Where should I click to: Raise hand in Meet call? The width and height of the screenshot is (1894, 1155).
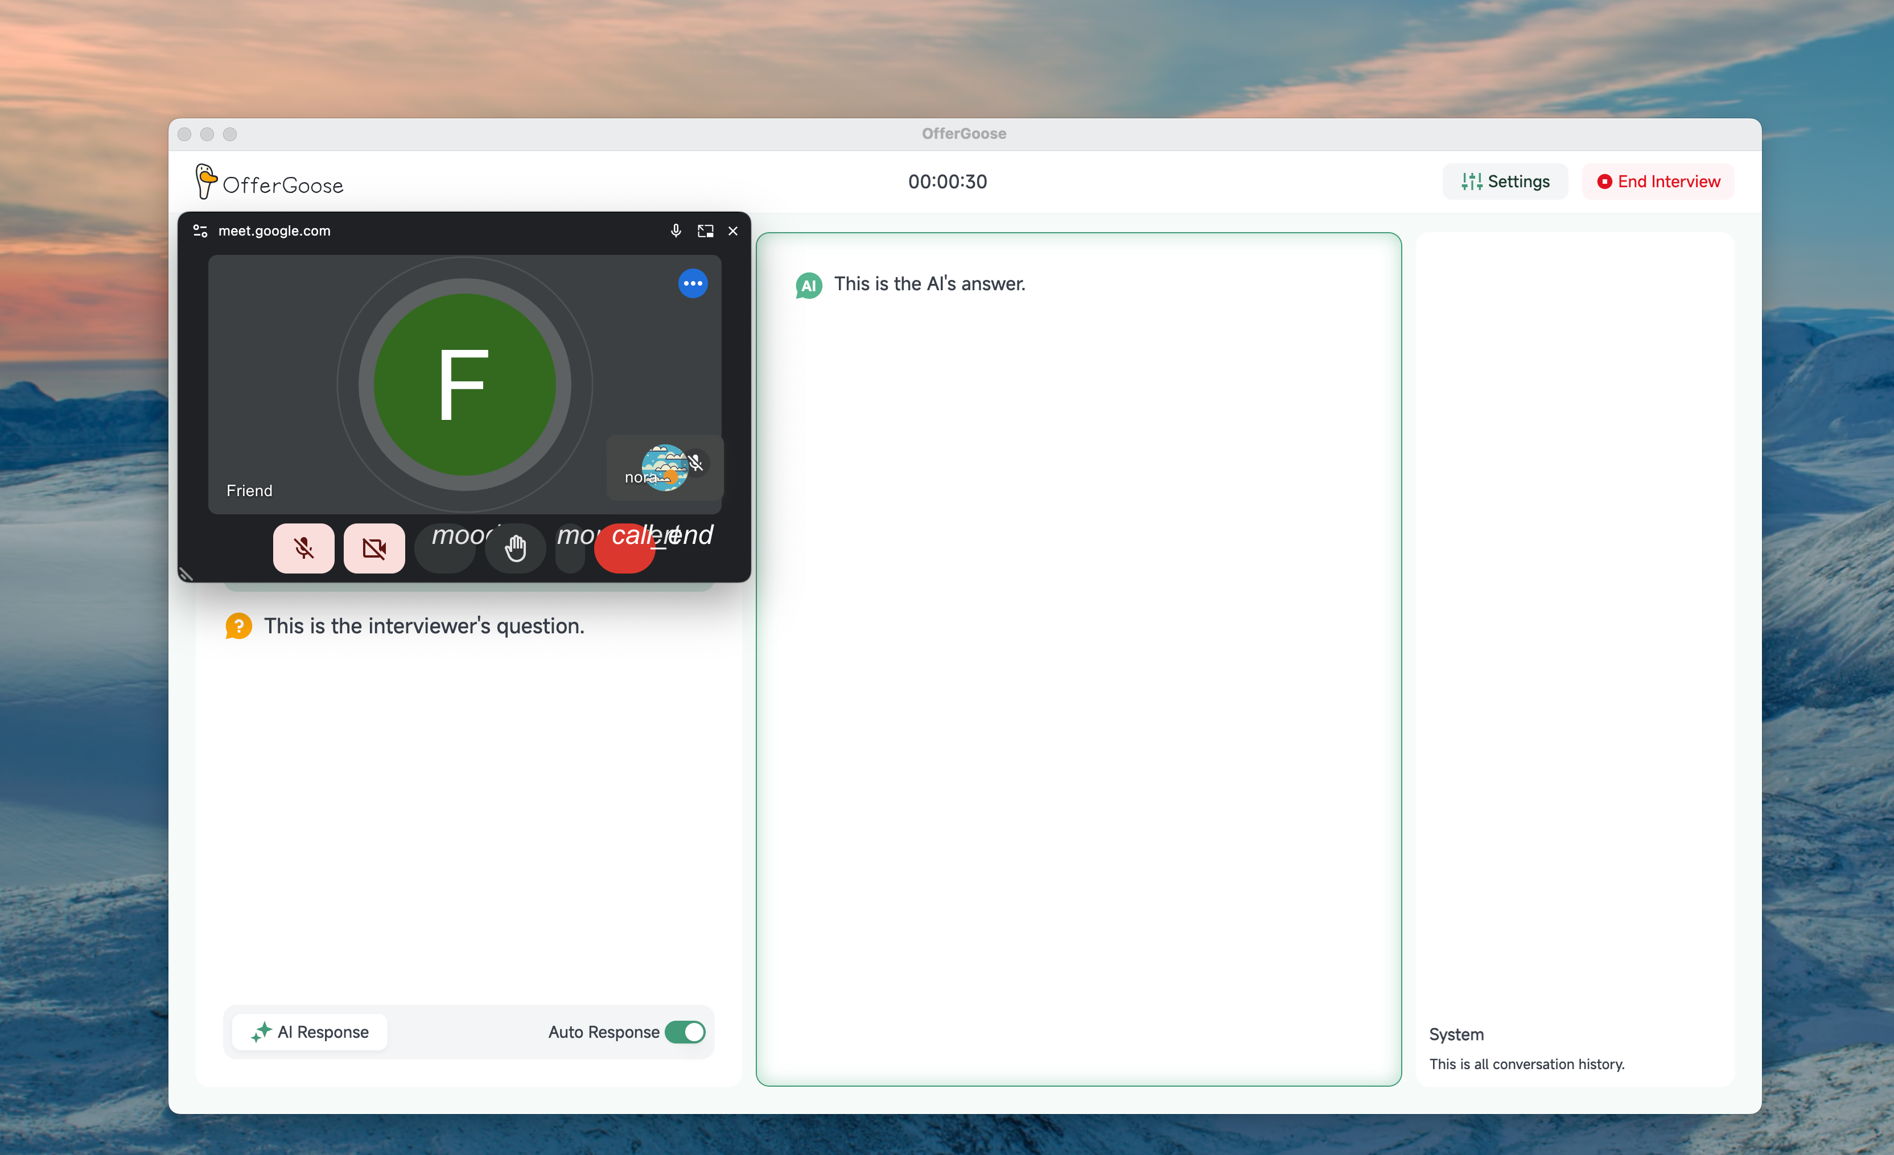coord(515,548)
